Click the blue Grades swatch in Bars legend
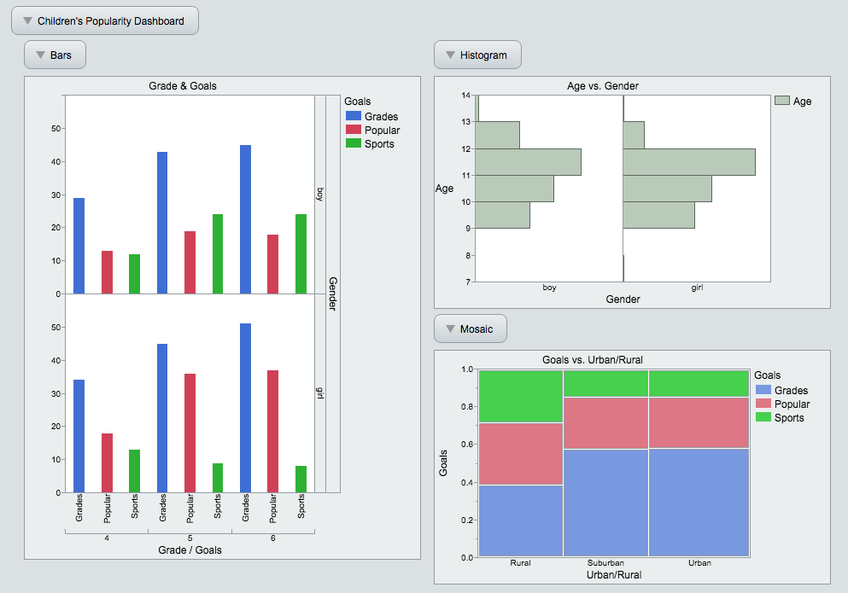This screenshot has height=593, width=848. coord(354,117)
